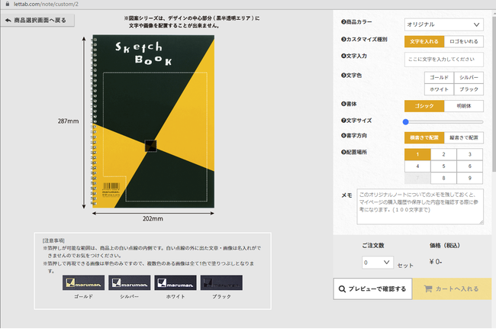This screenshot has width=496, height=329.
Task: Click the white maruman logo sample
Action: pos(173,282)
